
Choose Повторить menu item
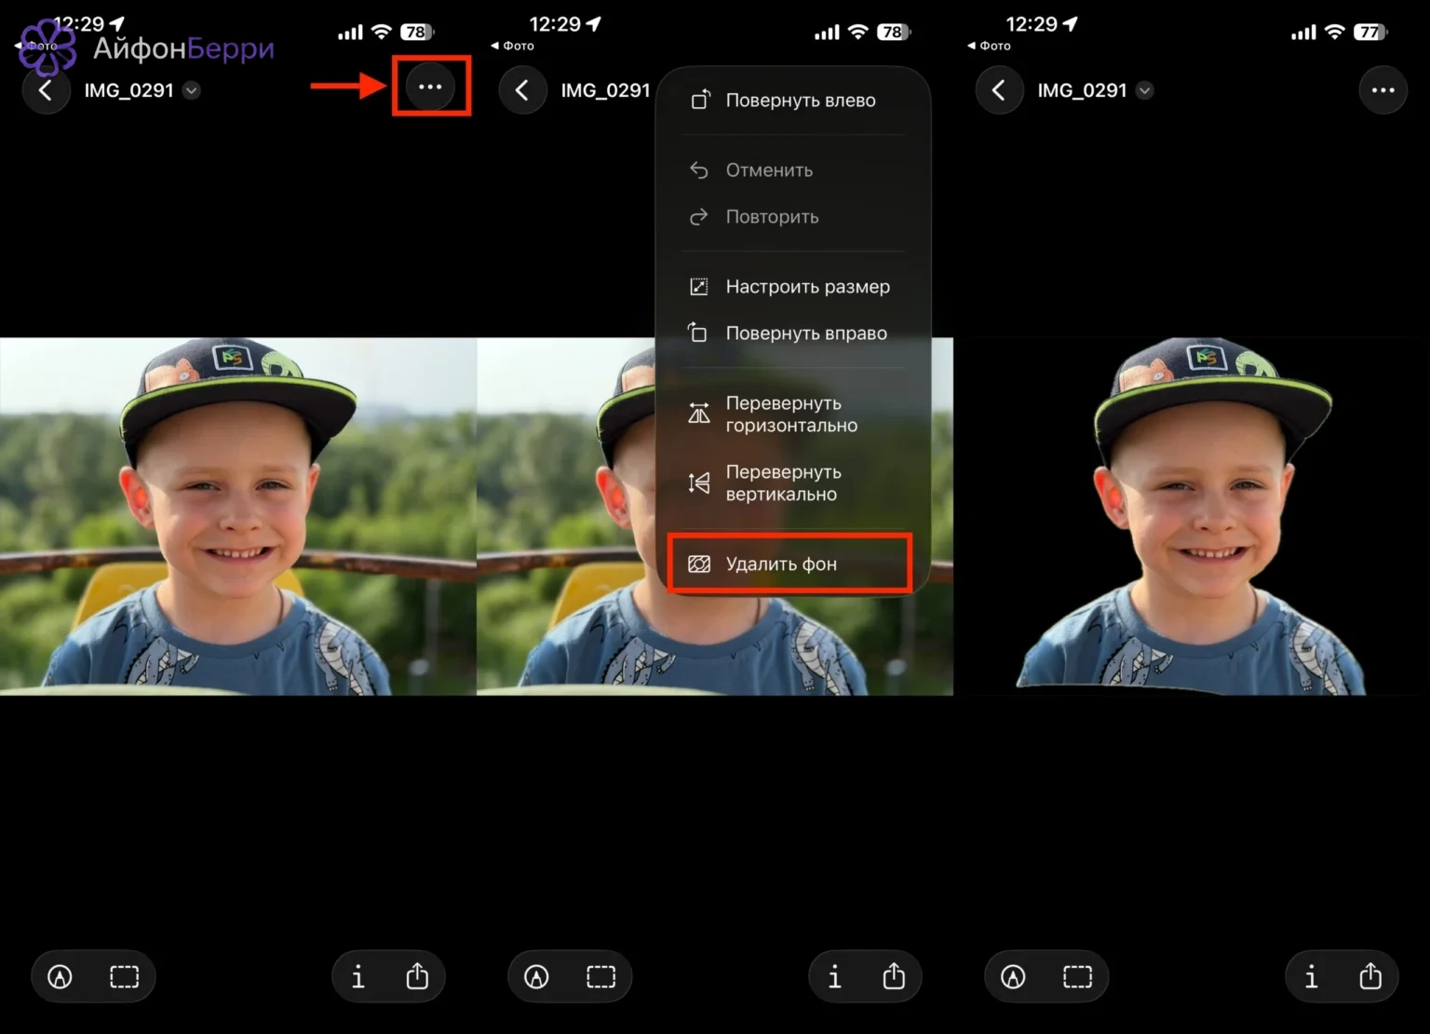(x=793, y=217)
